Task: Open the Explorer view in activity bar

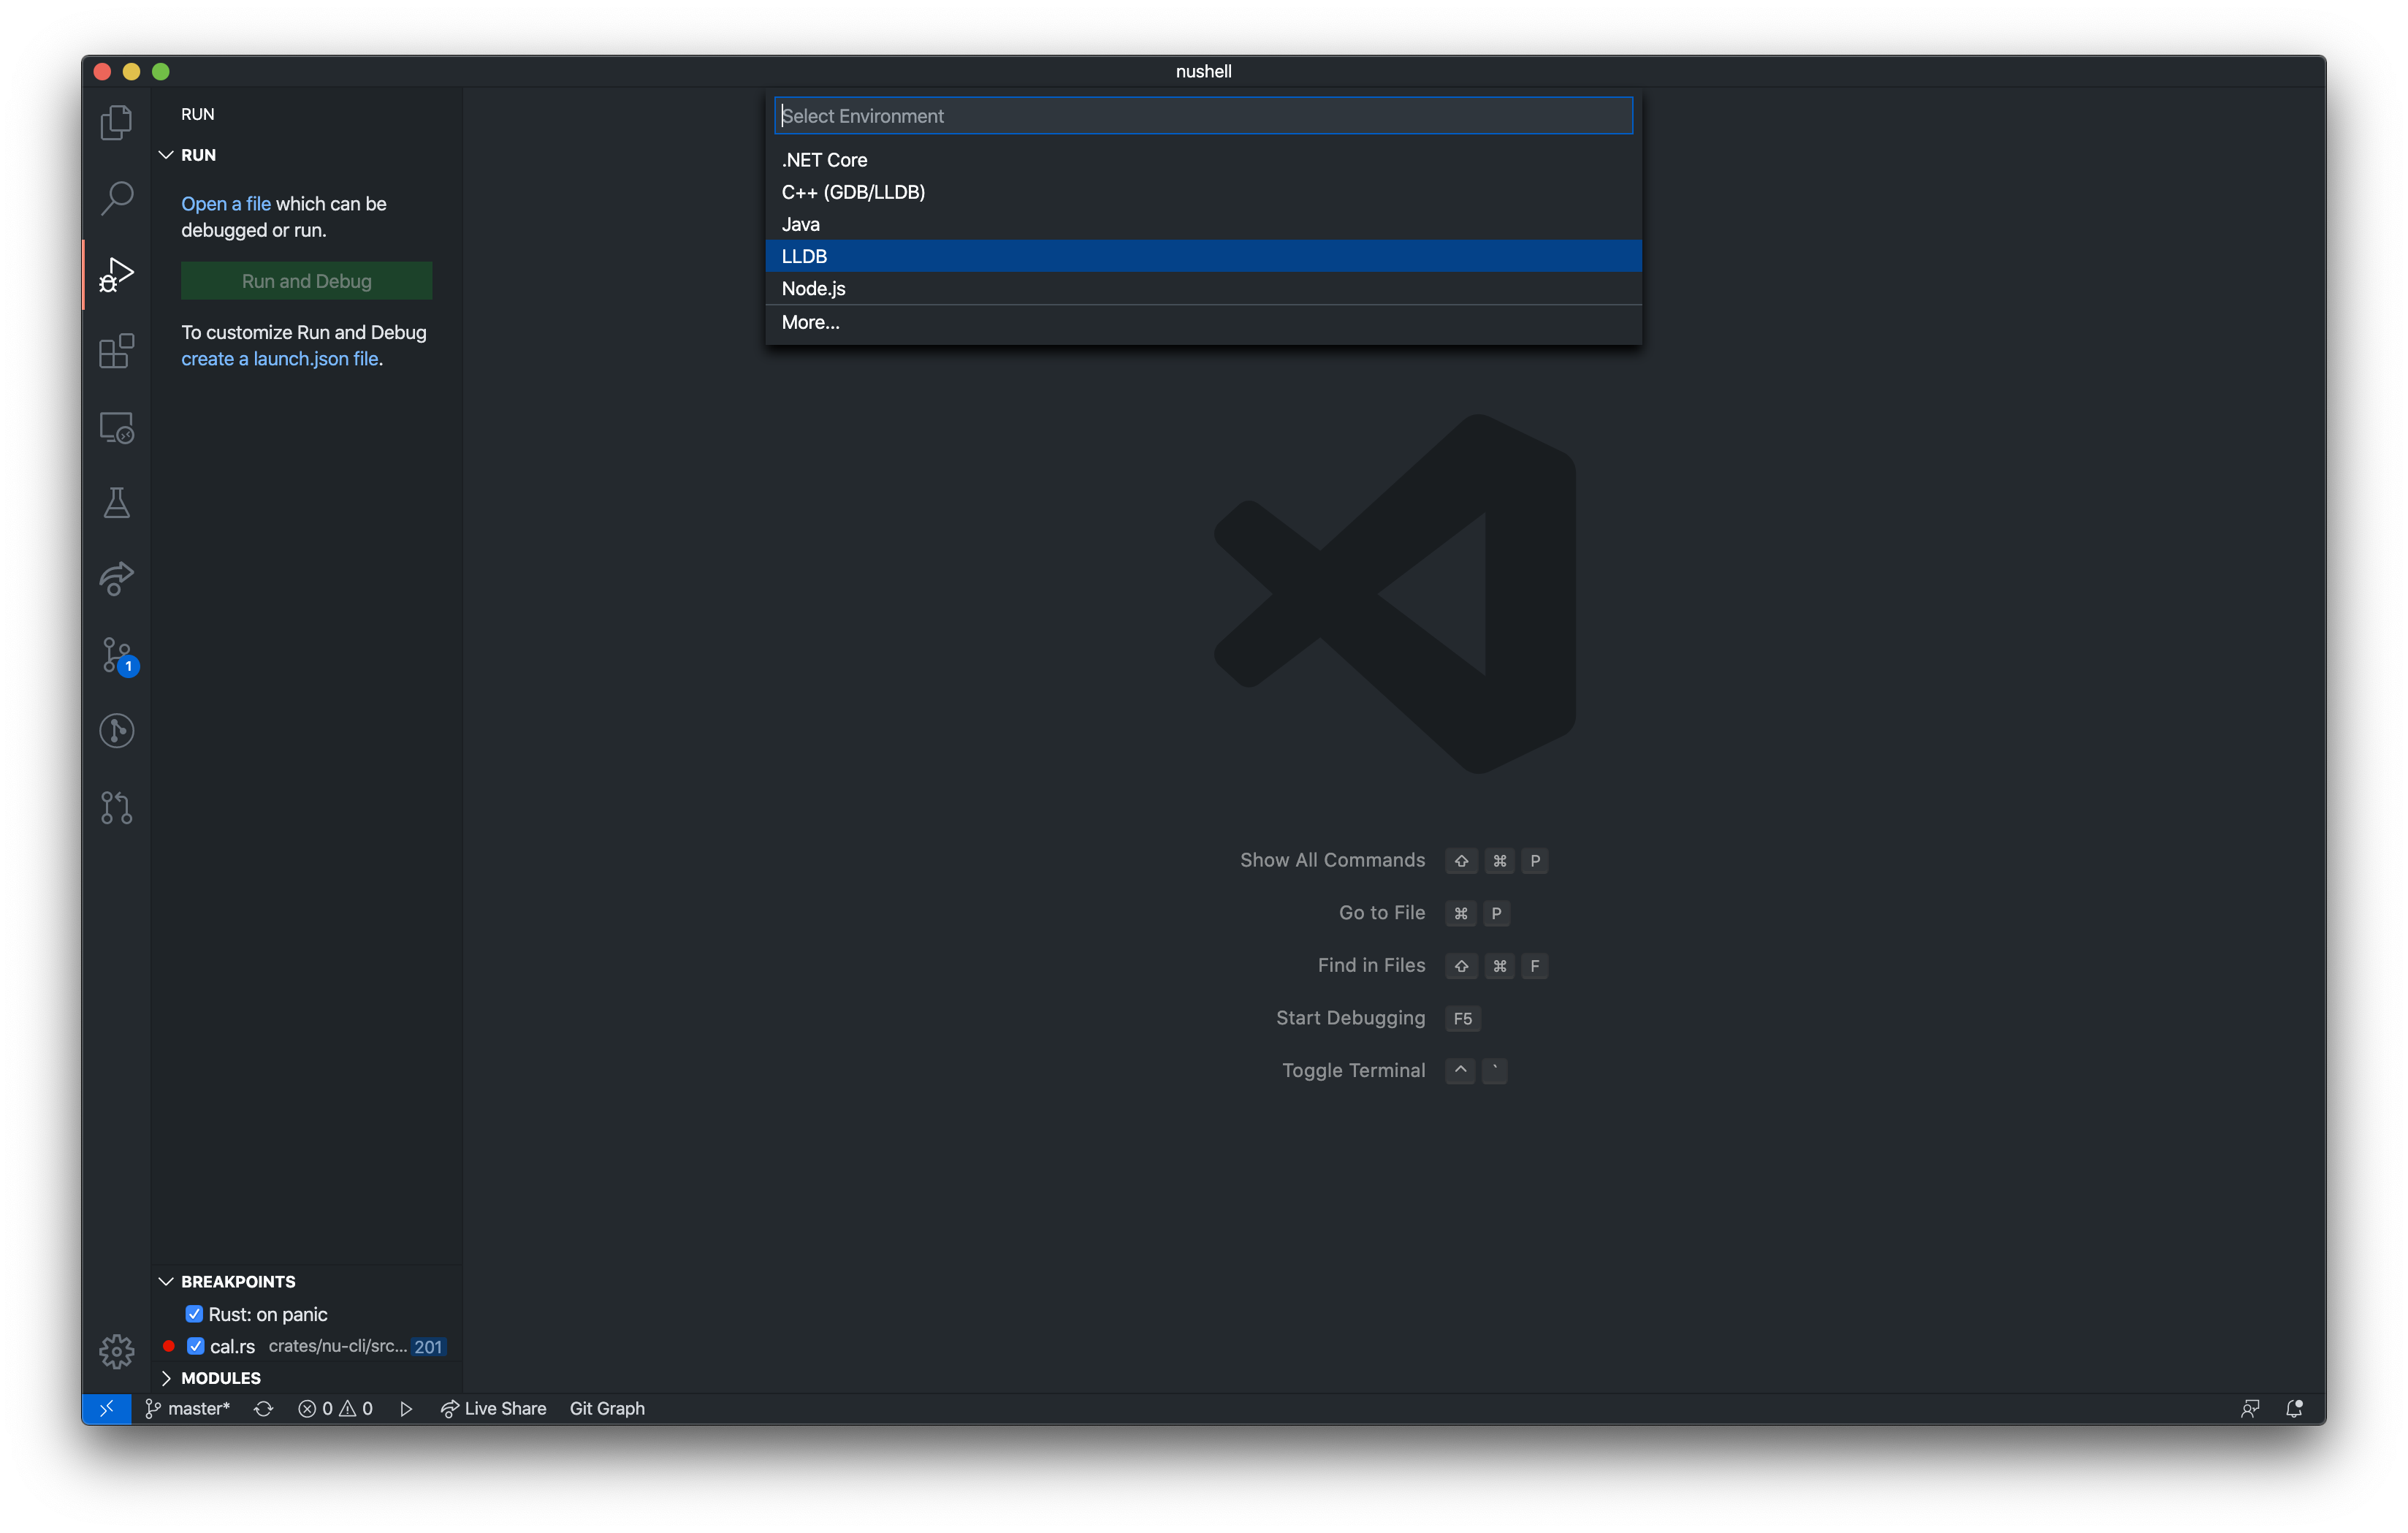Action: pos(116,123)
